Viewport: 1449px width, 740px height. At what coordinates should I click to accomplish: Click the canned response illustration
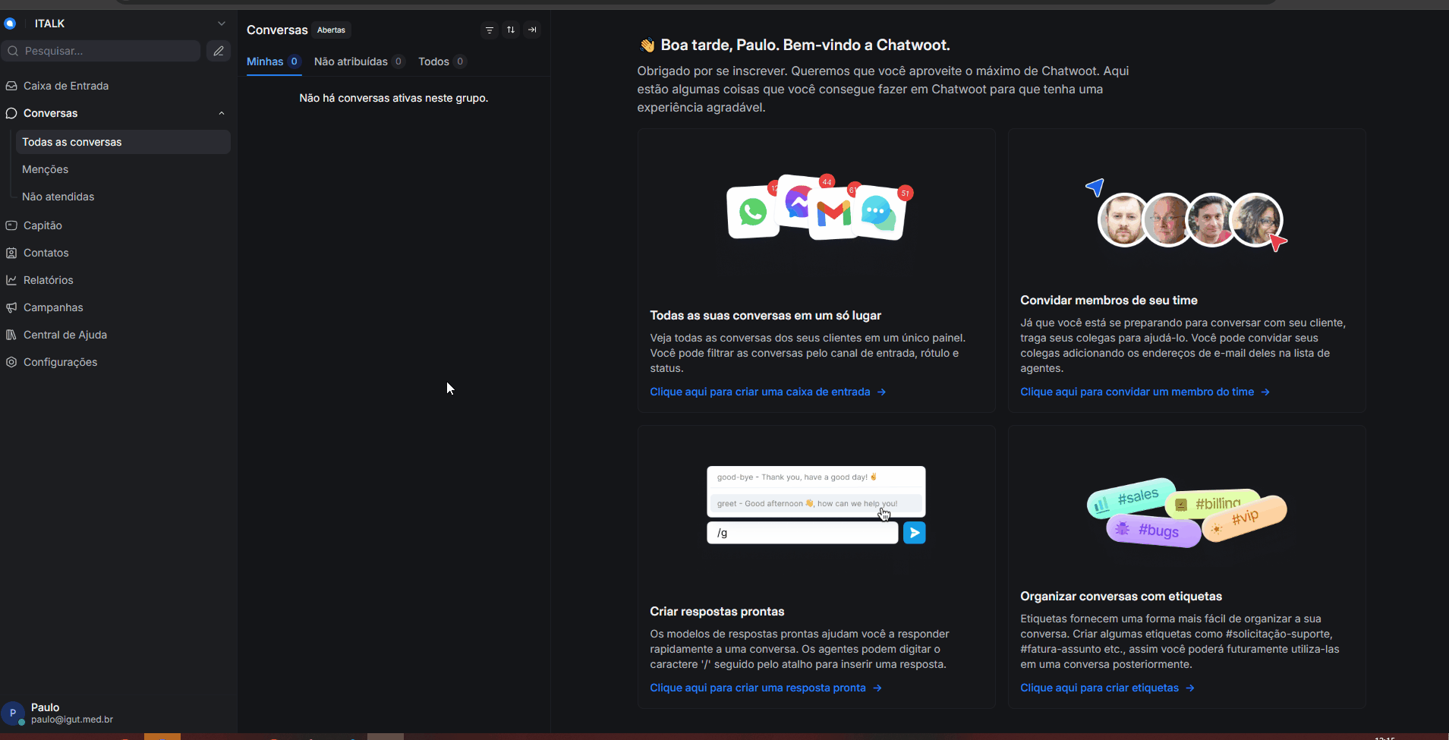[816, 505]
